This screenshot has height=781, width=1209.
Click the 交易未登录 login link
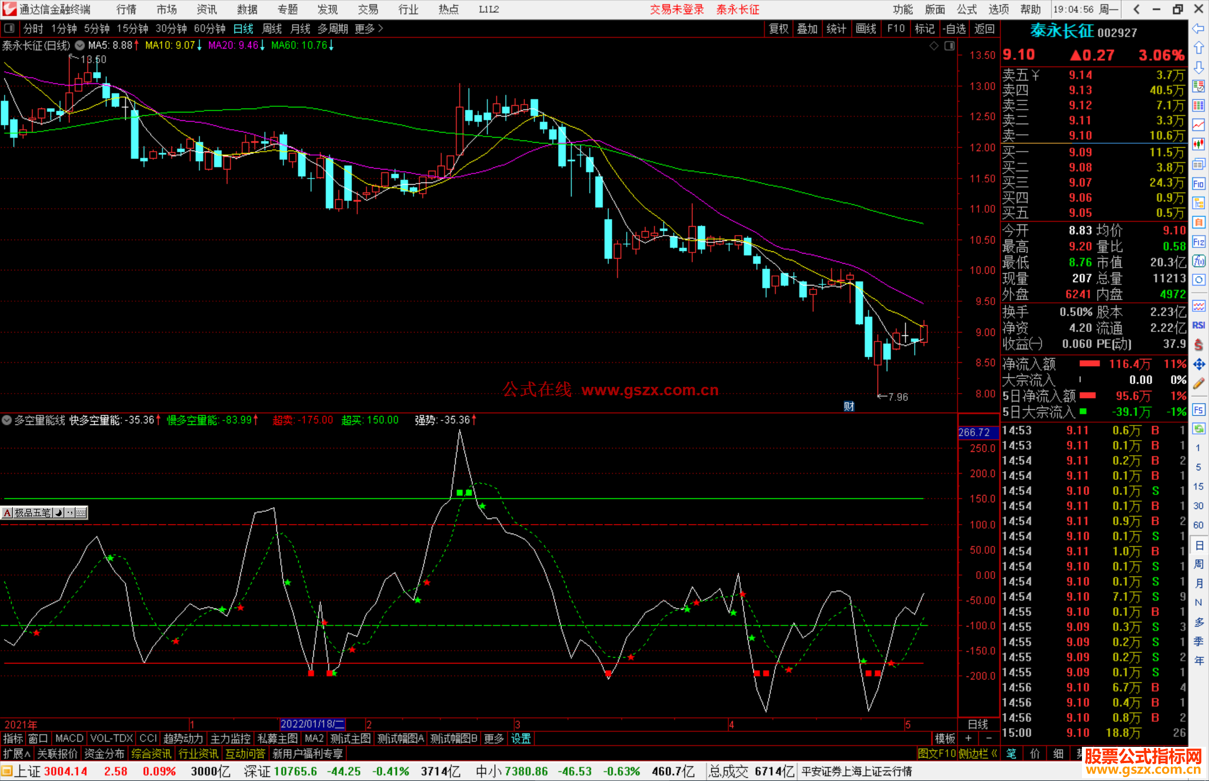click(677, 10)
